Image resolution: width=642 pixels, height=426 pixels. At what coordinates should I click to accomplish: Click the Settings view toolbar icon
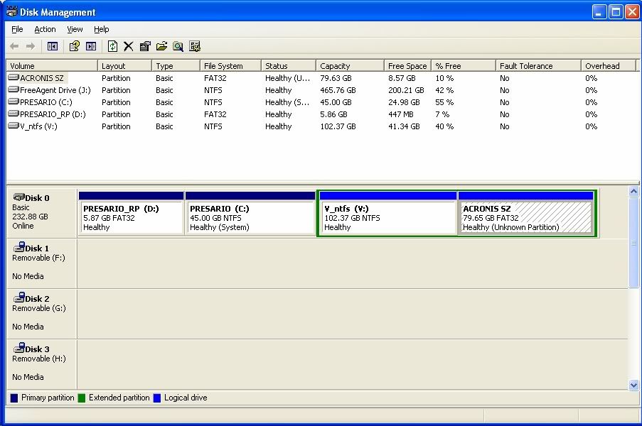(195, 47)
